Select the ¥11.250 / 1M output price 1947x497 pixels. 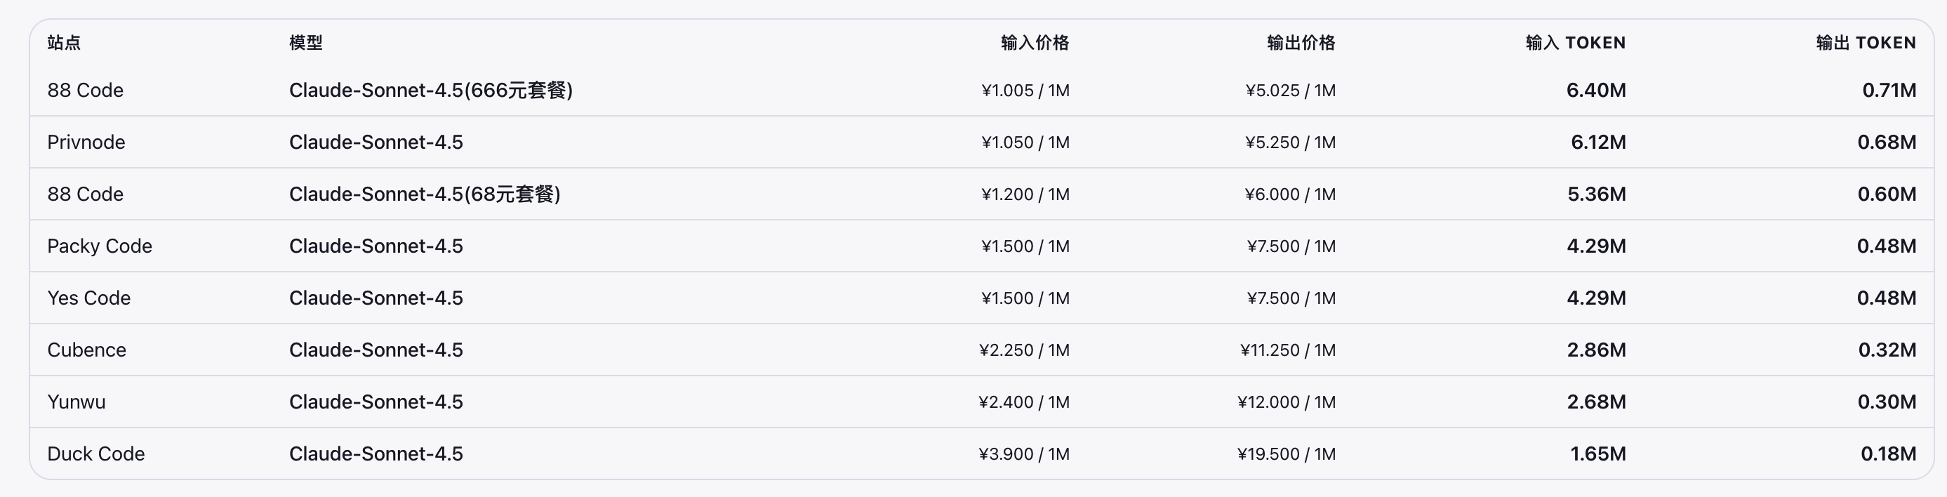coord(1288,350)
